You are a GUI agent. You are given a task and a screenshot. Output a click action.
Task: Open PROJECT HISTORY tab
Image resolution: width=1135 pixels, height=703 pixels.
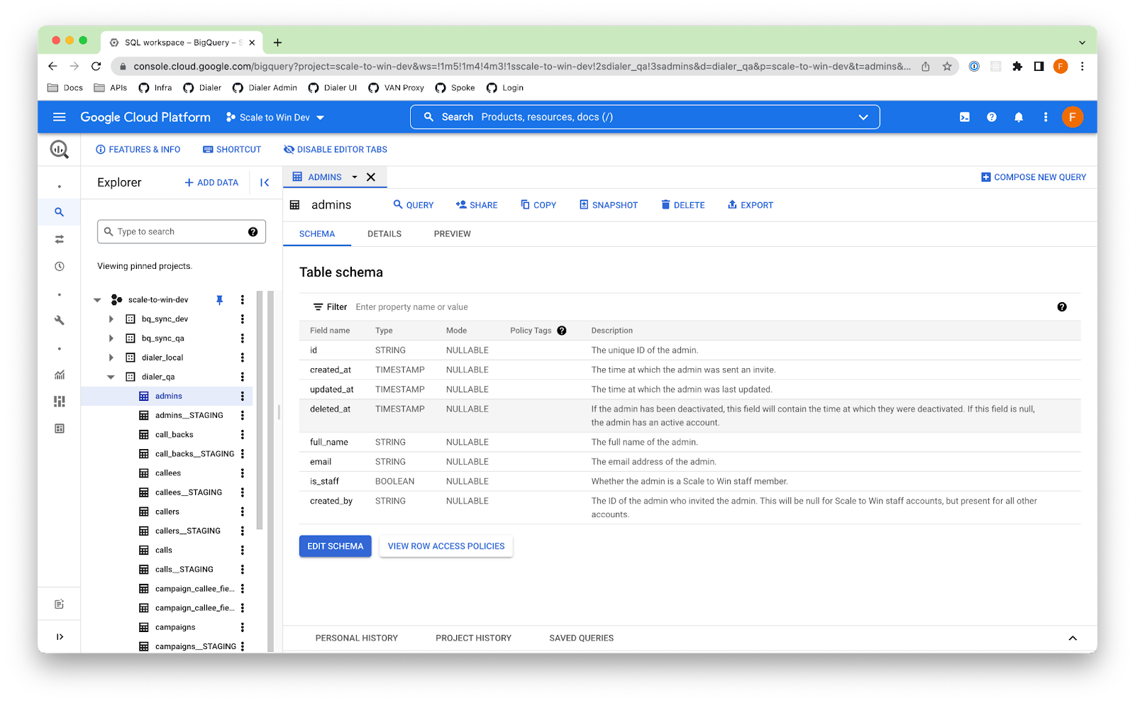click(473, 638)
